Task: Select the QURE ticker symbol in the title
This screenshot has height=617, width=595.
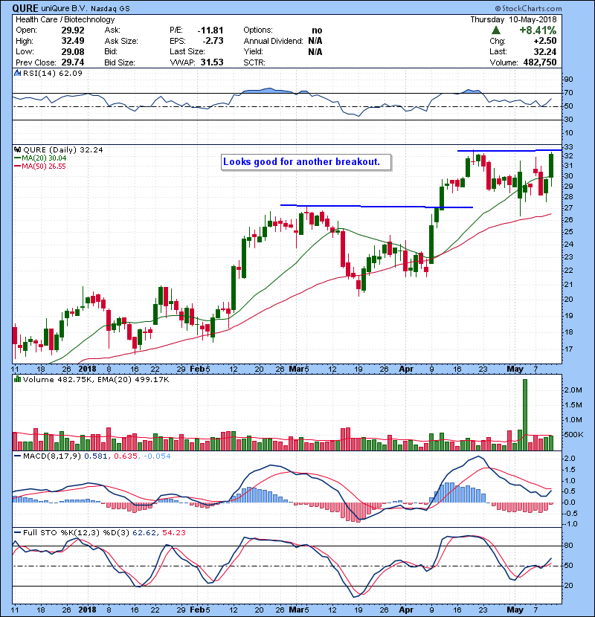Action: [x=25, y=8]
